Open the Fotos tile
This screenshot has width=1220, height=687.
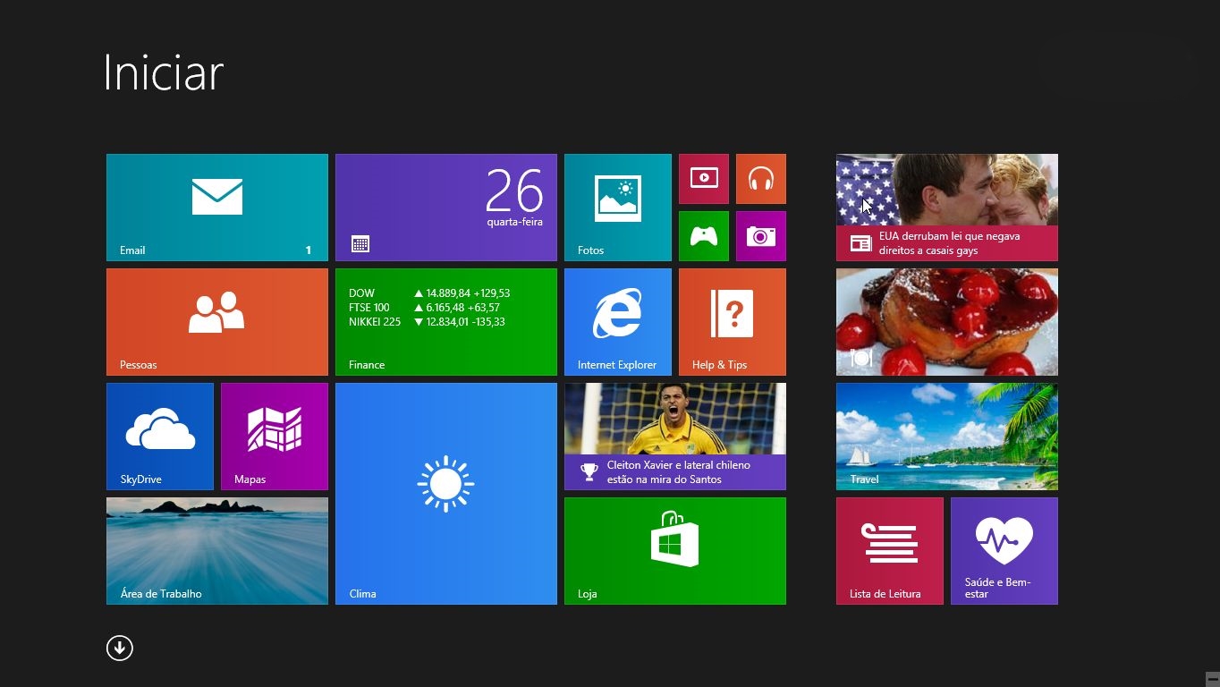point(618,208)
